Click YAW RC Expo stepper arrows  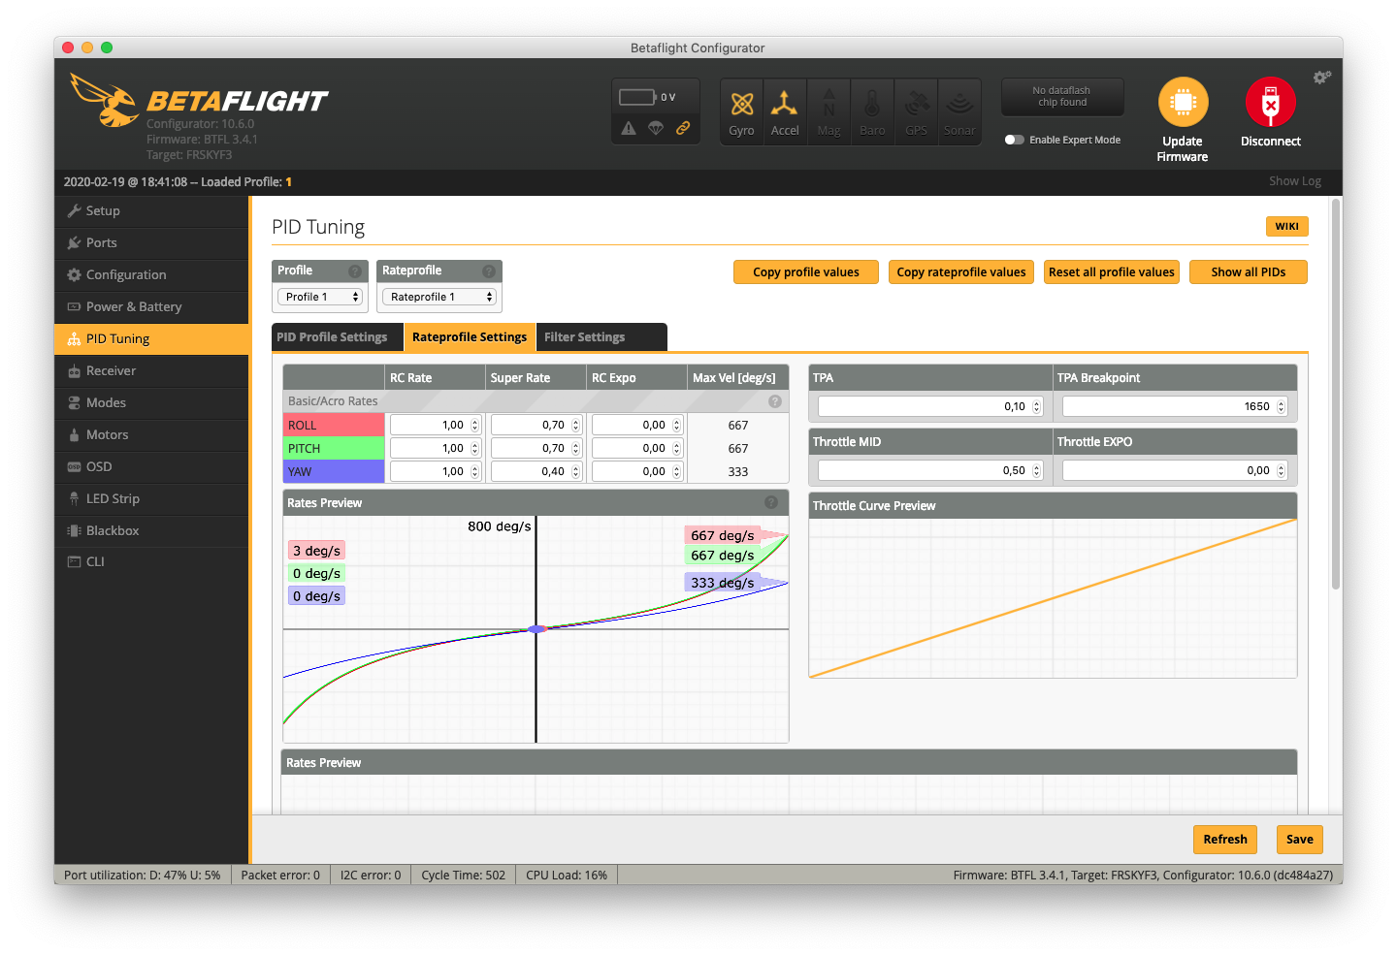676,471
